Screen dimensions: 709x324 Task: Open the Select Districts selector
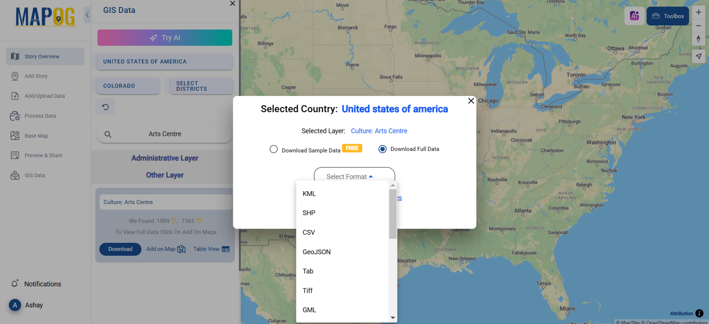point(202,86)
